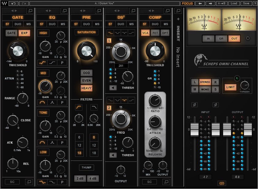Click the A→B compare button
Viewport: 258px width, 189px height.
point(222,3)
